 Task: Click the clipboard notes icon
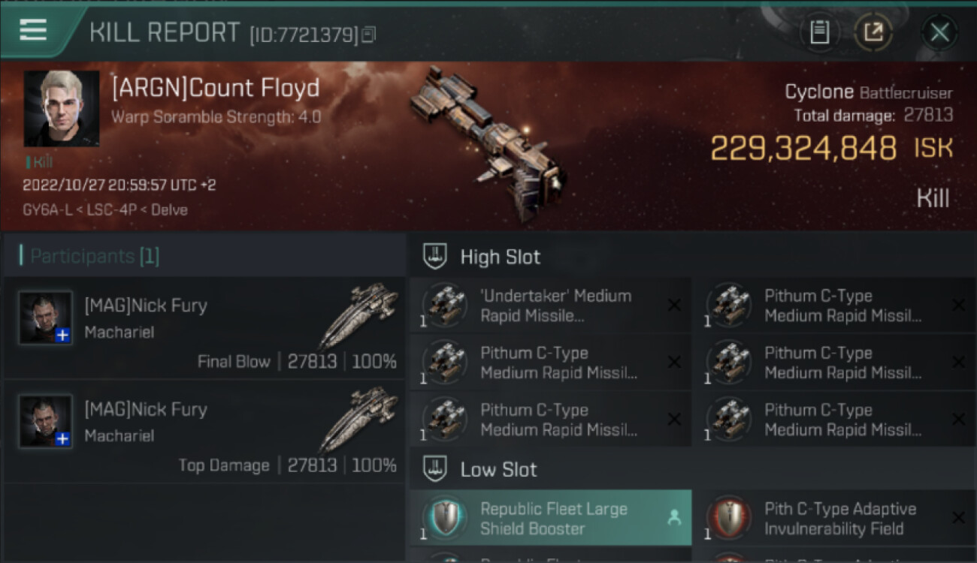tap(819, 32)
